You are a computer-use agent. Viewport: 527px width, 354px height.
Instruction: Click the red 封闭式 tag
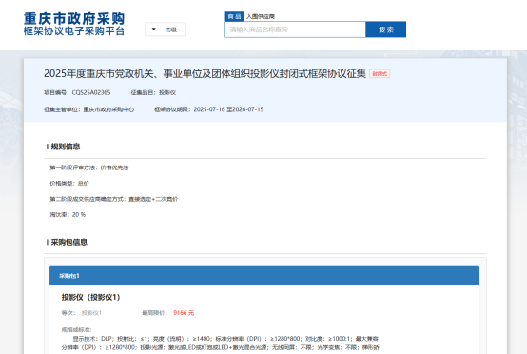380,73
